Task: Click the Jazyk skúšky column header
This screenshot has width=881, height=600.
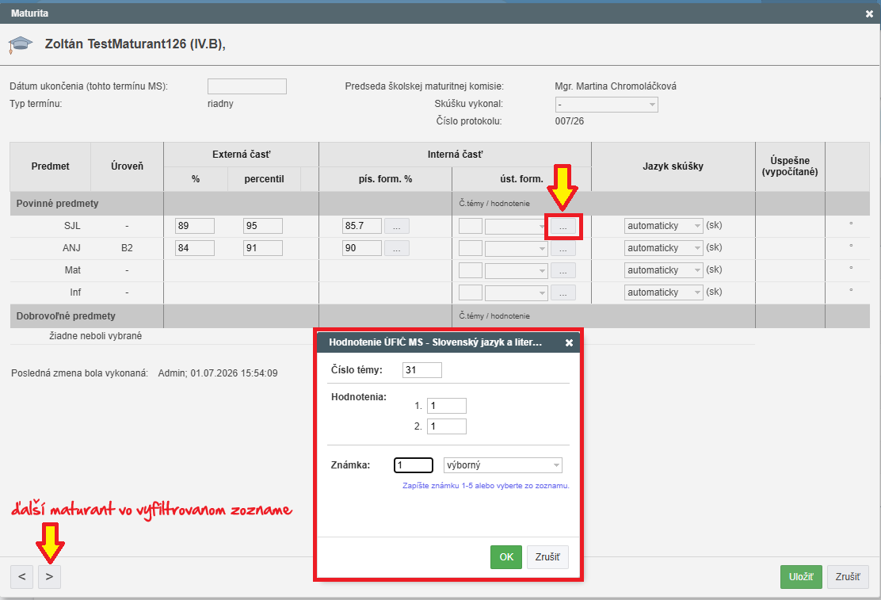Action: coord(673,166)
